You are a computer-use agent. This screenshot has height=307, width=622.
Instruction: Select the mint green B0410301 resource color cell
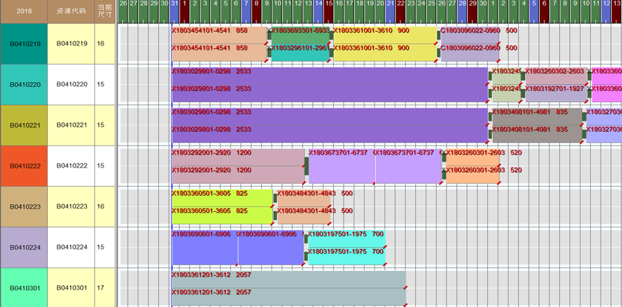point(23,288)
